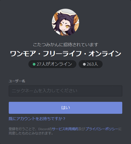Confirm with the はい button
This screenshot has width=131, height=144.
pos(65,108)
